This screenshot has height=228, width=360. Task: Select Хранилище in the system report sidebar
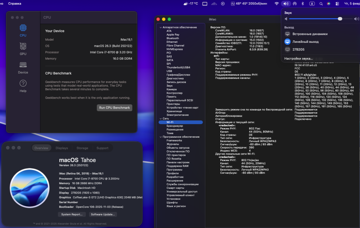[174, 111]
